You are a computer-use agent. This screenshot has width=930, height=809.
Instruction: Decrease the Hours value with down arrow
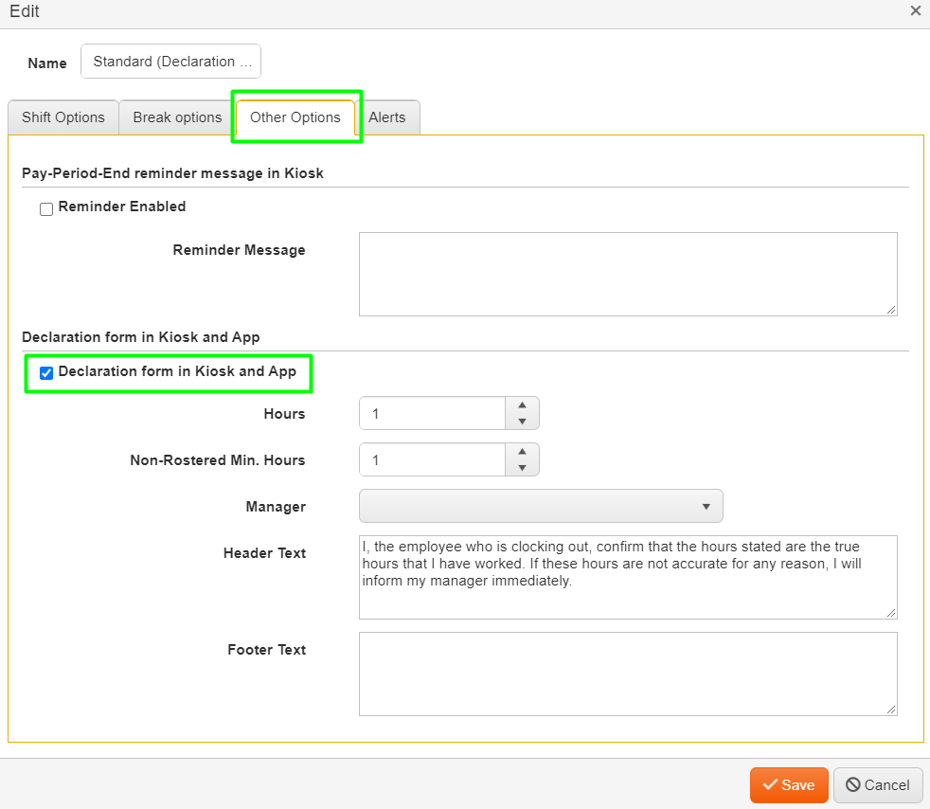point(522,422)
